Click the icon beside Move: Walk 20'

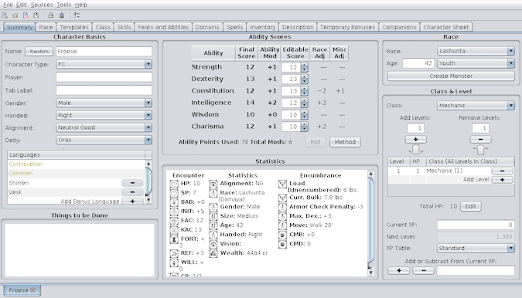(x=282, y=225)
